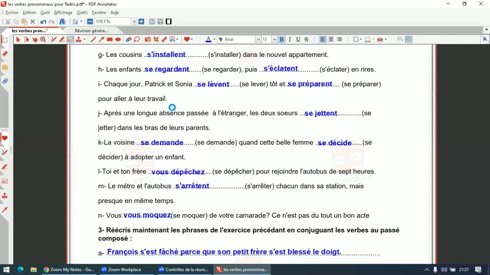Select the arrow drawing tool
The height and width of the screenshot is (275, 490).
click(x=101, y=39)
